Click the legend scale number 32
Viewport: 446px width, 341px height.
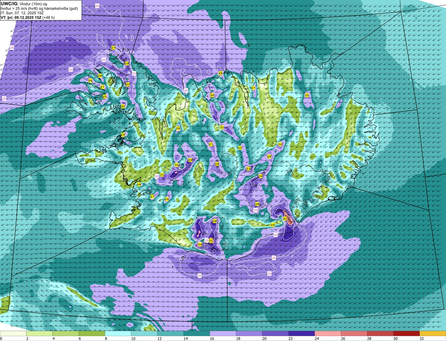422,339
